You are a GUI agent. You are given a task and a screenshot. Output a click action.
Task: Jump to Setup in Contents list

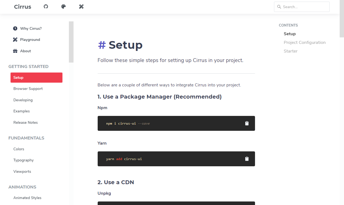click(290, 34)
